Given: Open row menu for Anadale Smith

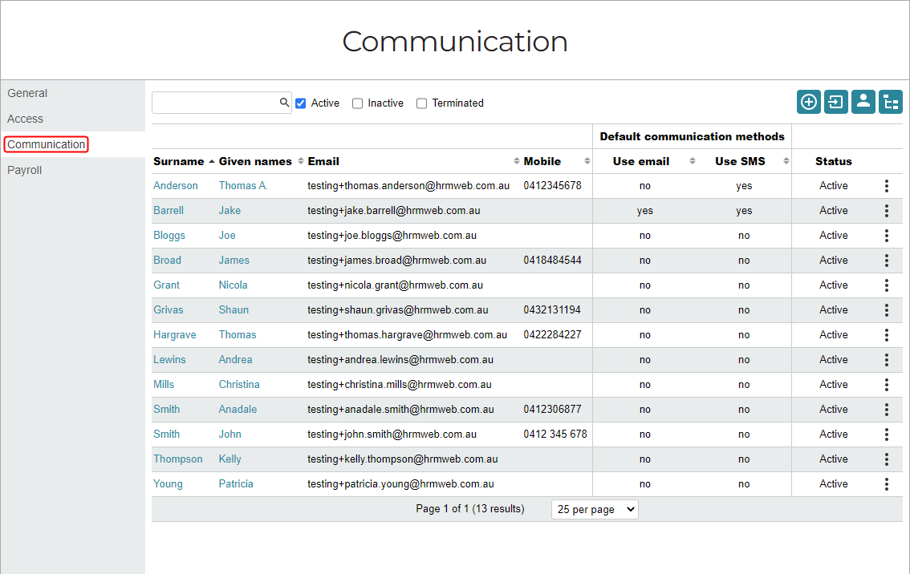Looking at the screenshot, I should pyautogui.click(x=886, y=410).
